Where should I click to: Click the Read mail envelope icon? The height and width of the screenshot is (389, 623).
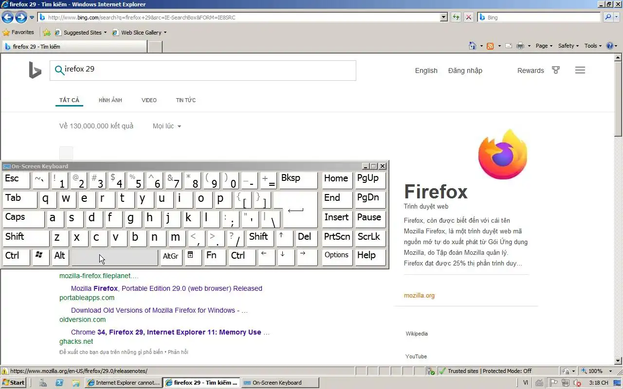pyautogui.click(x=509, y=46)
